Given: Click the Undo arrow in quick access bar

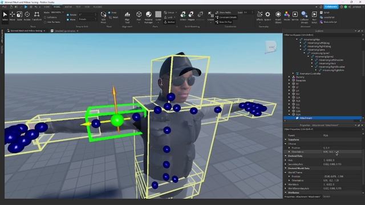Looking at the screenshot, I should (x=36, y=7).
